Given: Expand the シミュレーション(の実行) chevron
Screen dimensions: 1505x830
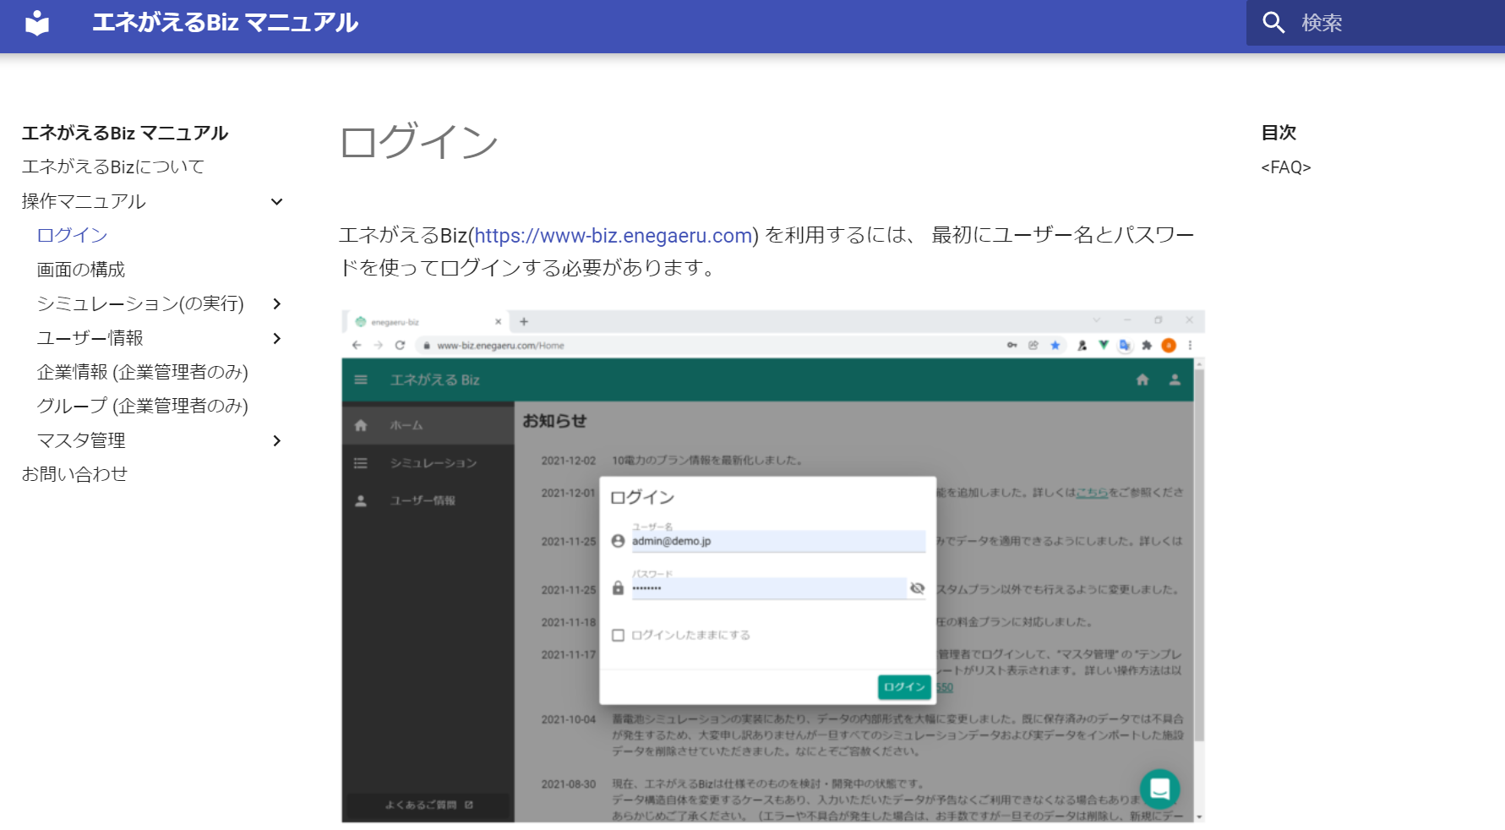Looking at the screenshot, I should [x=276, y=303].
